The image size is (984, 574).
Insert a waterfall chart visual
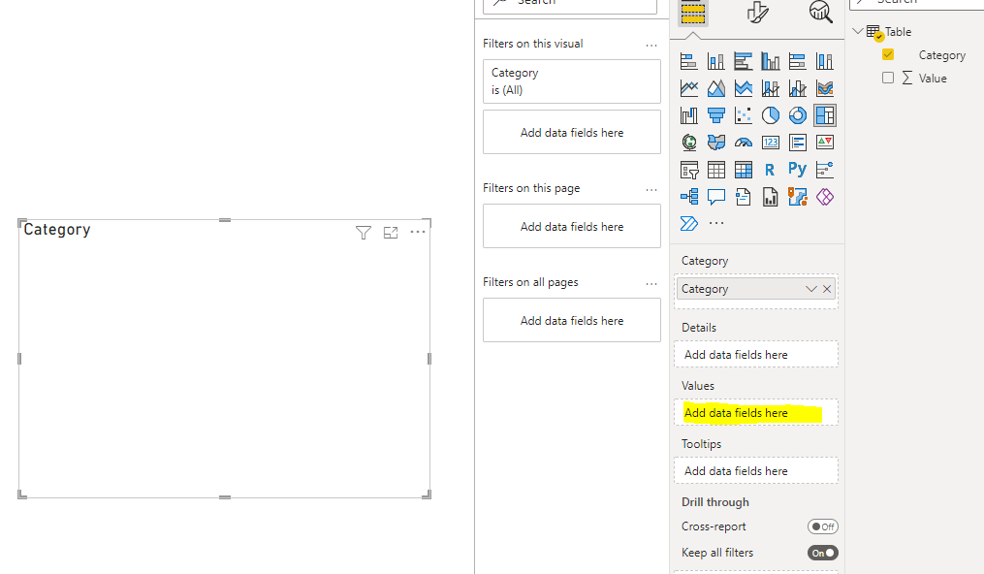pyautogui.click(x=689, y=115)
